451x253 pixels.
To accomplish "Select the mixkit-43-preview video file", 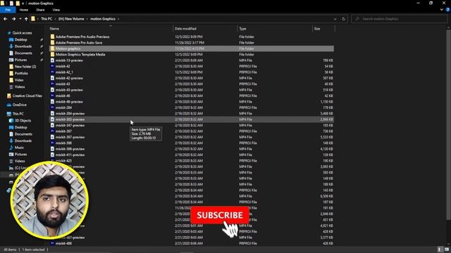I will (x=69, y=90).
